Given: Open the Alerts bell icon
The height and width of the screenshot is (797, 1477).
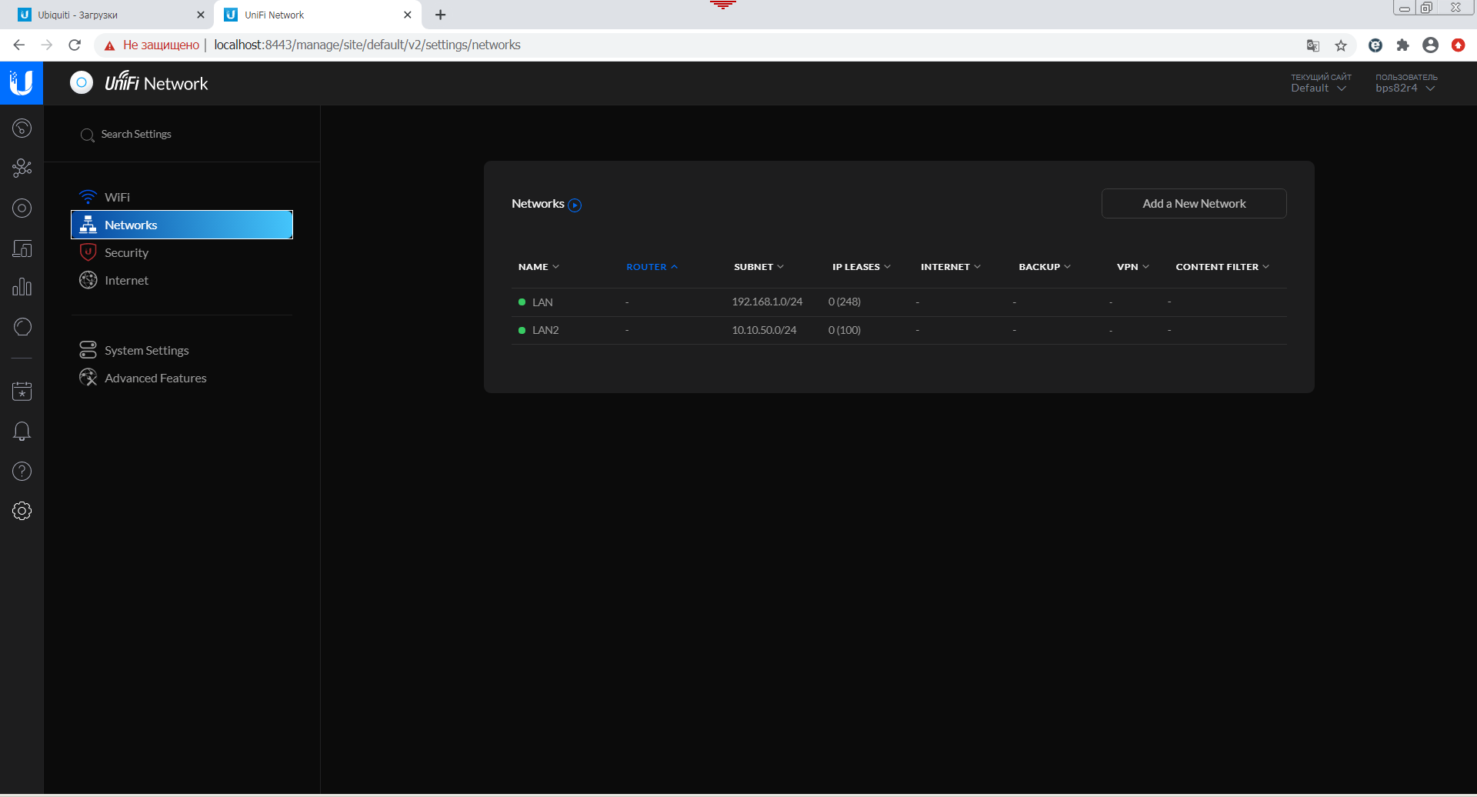Looking at the screenshot, I should click(22, 432).
